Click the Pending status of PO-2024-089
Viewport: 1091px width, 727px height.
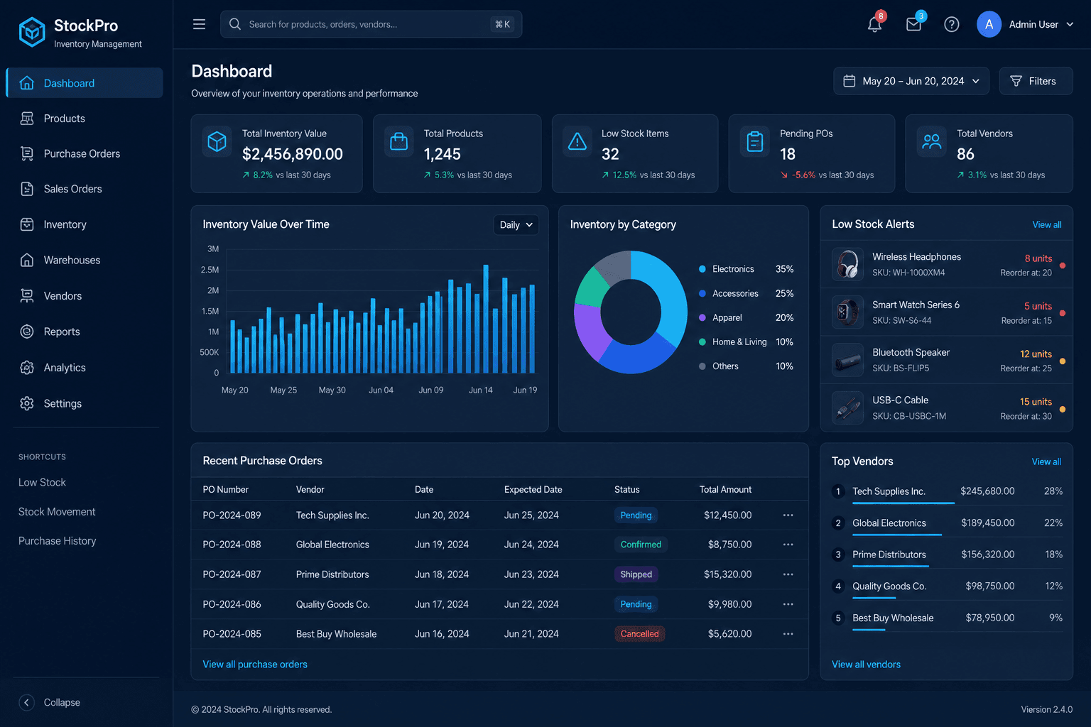[636, 515]
